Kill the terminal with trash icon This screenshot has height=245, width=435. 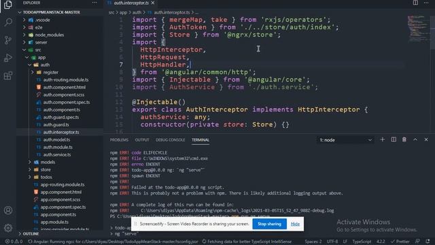pos(404,140)
